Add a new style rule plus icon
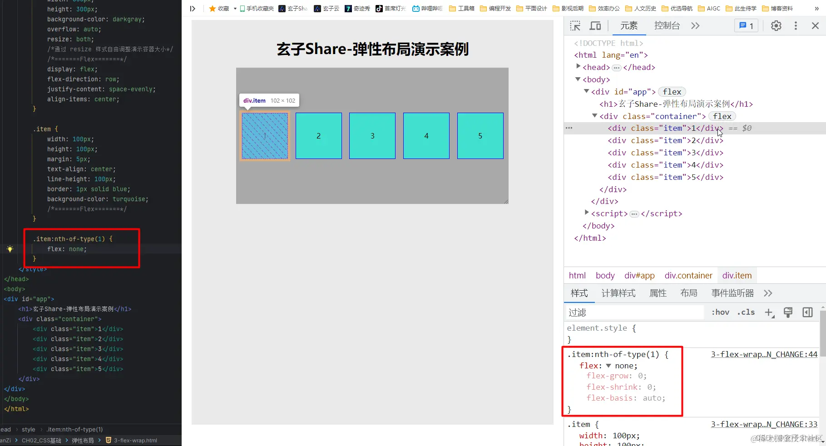This screenshot has width=826, height=446. (x=769, y=312)
